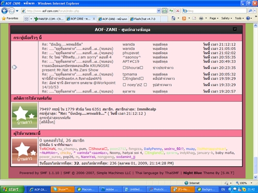The width and height of the screenshot is (258, 193).
Task: Expand the toolbar overflow chevron
Action: click(x=256, y=16)
